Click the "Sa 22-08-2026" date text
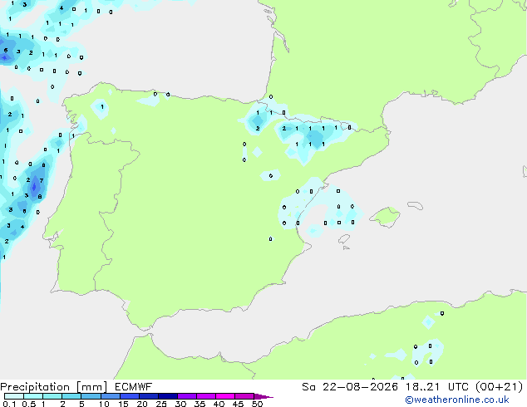 pyautogui.click(x=350, y=387)
